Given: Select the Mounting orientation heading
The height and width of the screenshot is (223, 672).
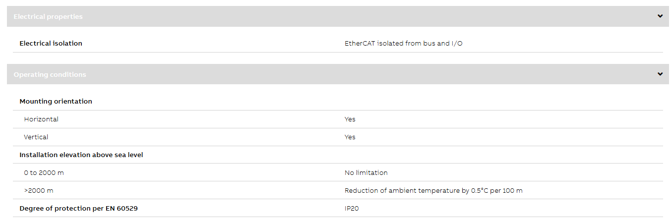Looking at the screenshot, I should pos(56,102).
